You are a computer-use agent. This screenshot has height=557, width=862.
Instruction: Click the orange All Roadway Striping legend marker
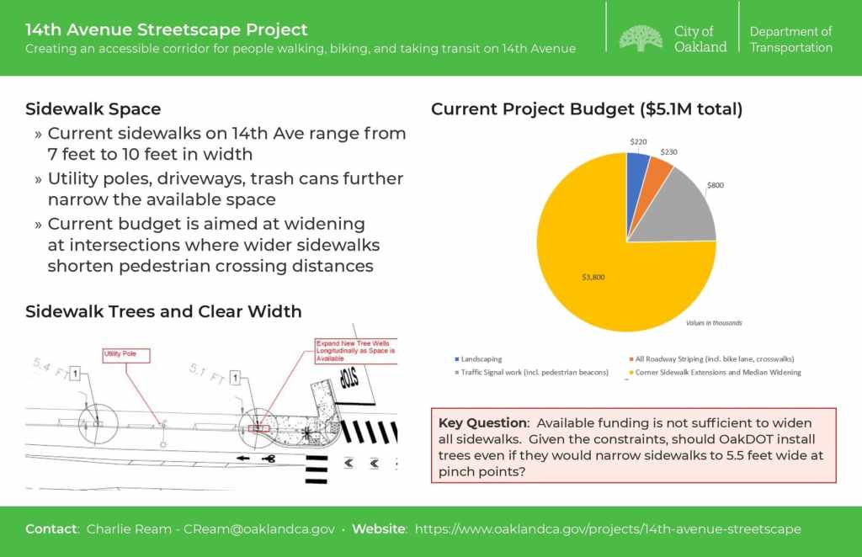(x=632, y=359)
